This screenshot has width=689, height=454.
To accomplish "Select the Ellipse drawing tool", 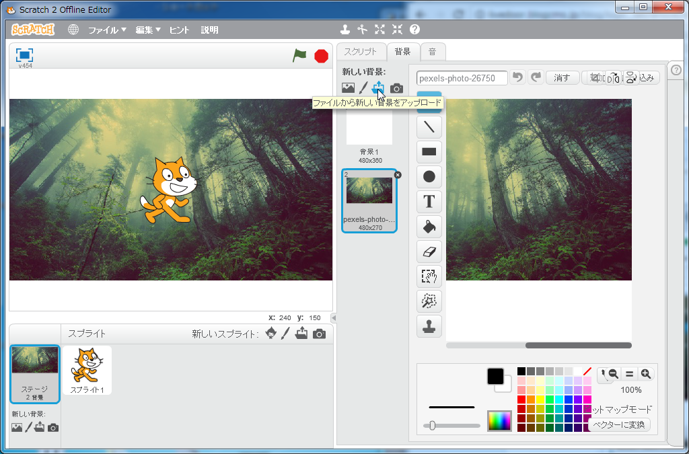I will pos(429,176).
